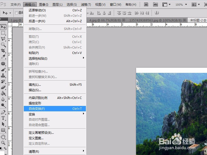The height and width of the screenshot is (155, 207).
Task: Open Mini Bridge via the Mb icon
Action: point(155,4)
